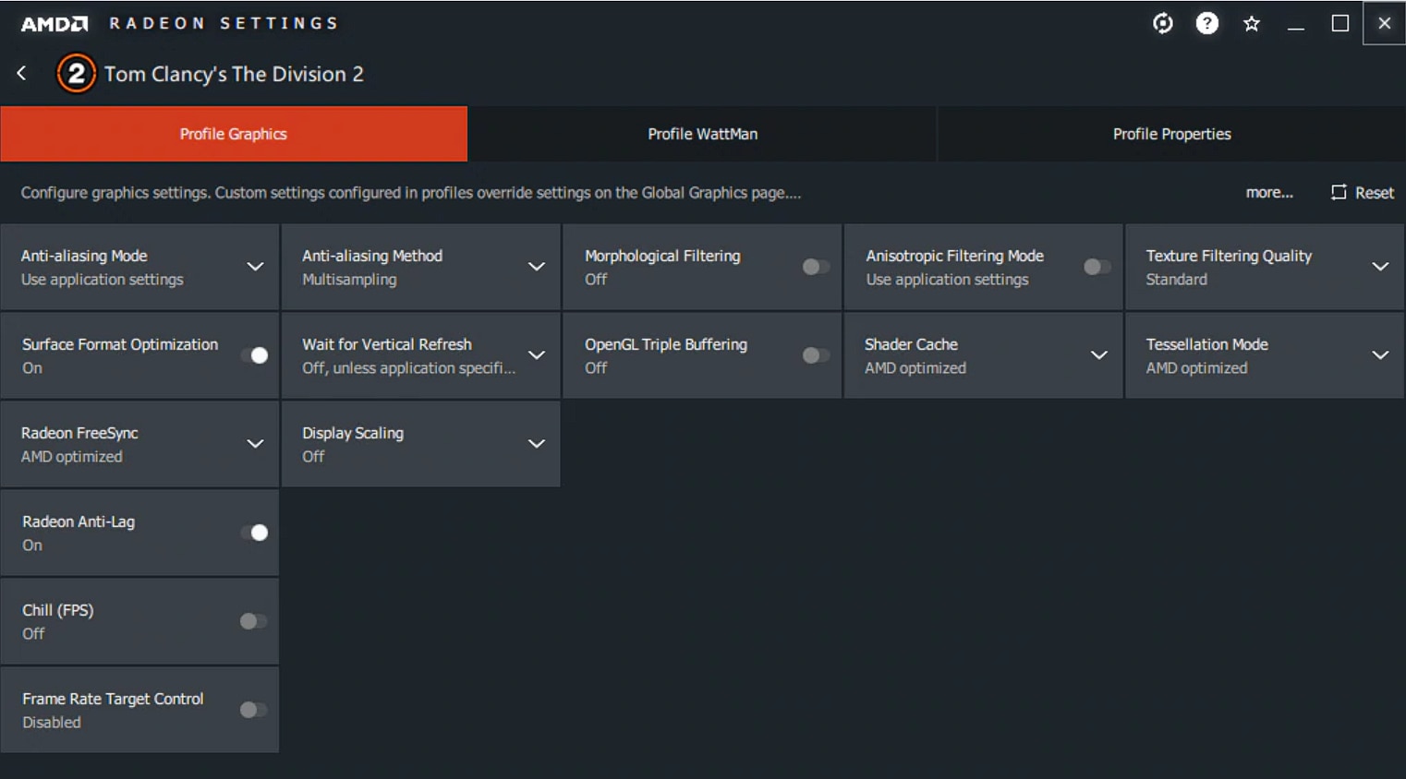Click the more... link
The height and width of the screenshot is (779, 1406).
coord(1269,192)
